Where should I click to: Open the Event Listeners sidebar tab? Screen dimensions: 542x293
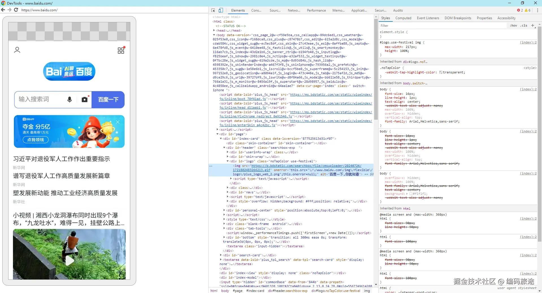428,18
